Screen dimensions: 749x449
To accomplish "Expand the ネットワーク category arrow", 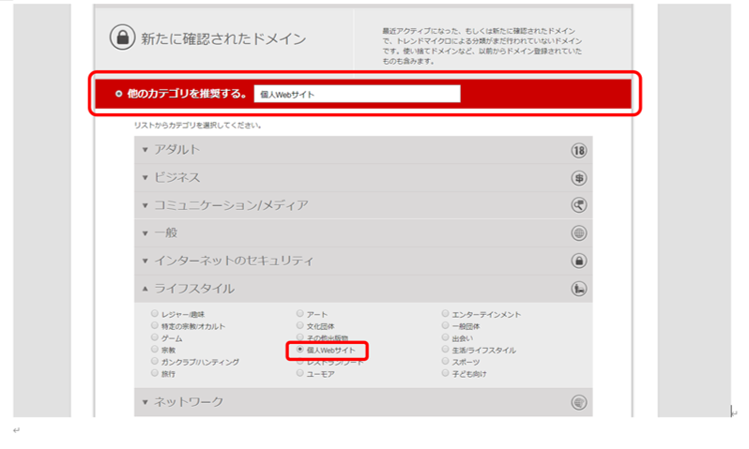I will click(145, 402).
